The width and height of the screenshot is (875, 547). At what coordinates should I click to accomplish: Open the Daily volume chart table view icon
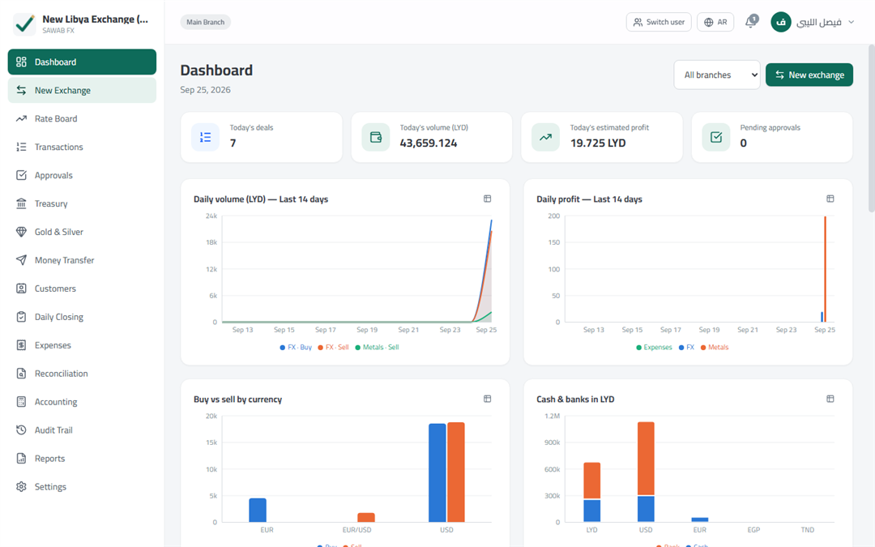[x=487, y=199]
